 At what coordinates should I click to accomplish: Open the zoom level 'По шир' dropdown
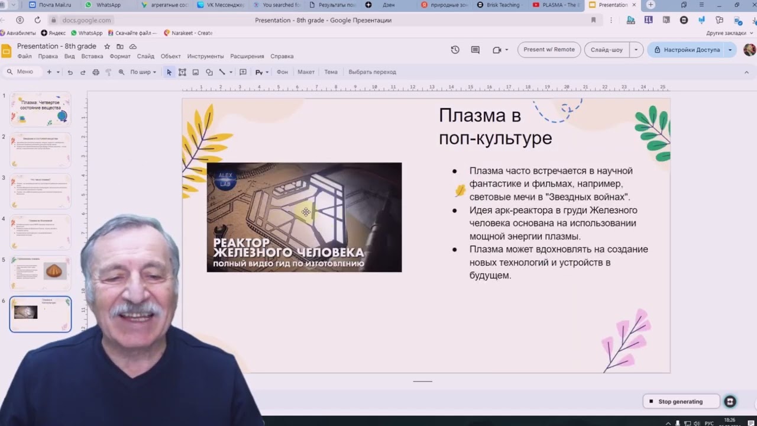[143, 72]
